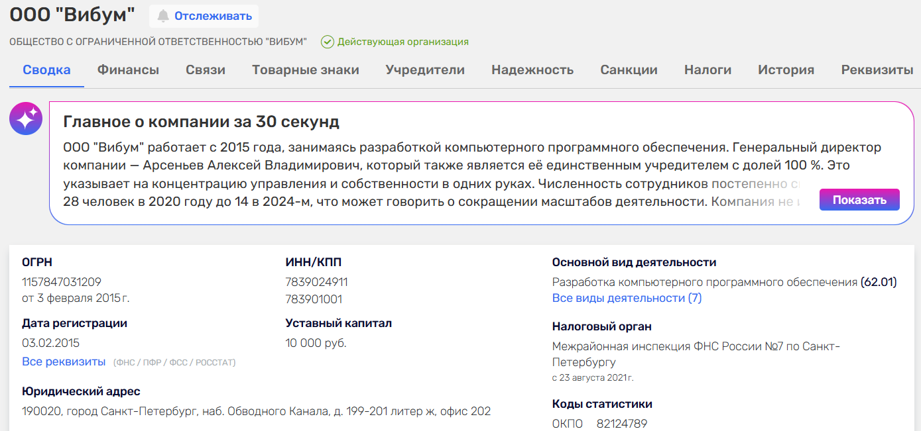The image size is (921, 431).
Task: Click the OGRN number 1157847031209
Action: 62,282
